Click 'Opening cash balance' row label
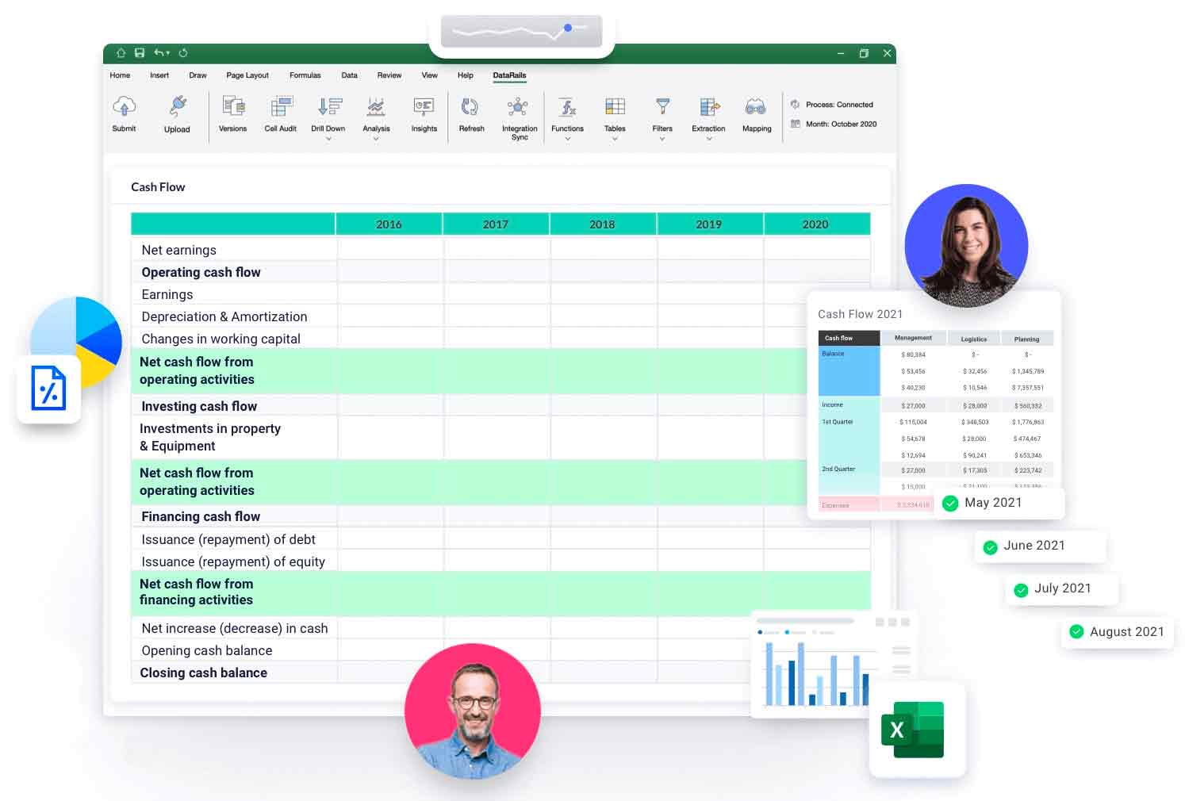1185x801 pixels. point(207,650)
